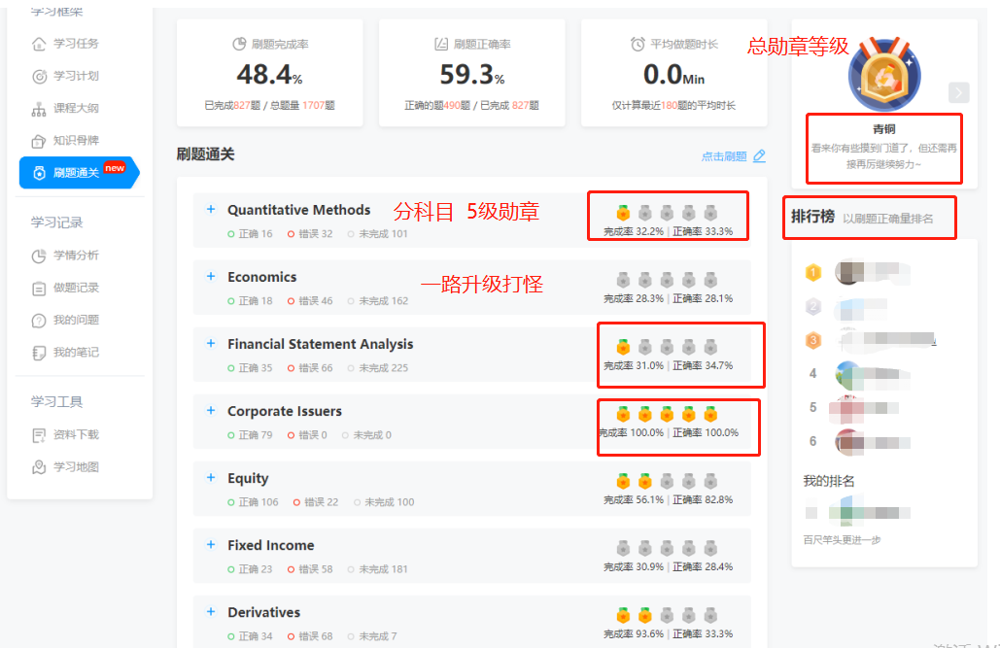Screen dimensions: 1000x648
Task: Expand the Derivatives subject
Action: coord(211,611)
